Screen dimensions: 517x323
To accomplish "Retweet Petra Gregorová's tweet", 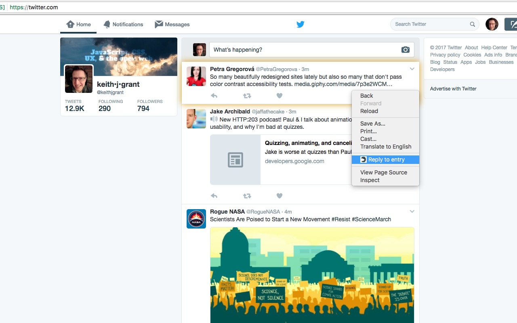I will click(x=247, y=96).
